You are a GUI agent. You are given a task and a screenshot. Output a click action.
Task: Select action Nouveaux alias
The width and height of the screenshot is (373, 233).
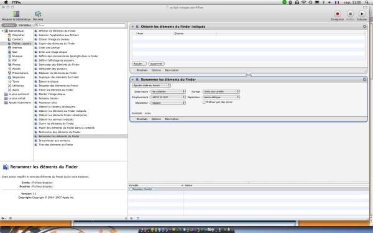(x=45, y=103)
